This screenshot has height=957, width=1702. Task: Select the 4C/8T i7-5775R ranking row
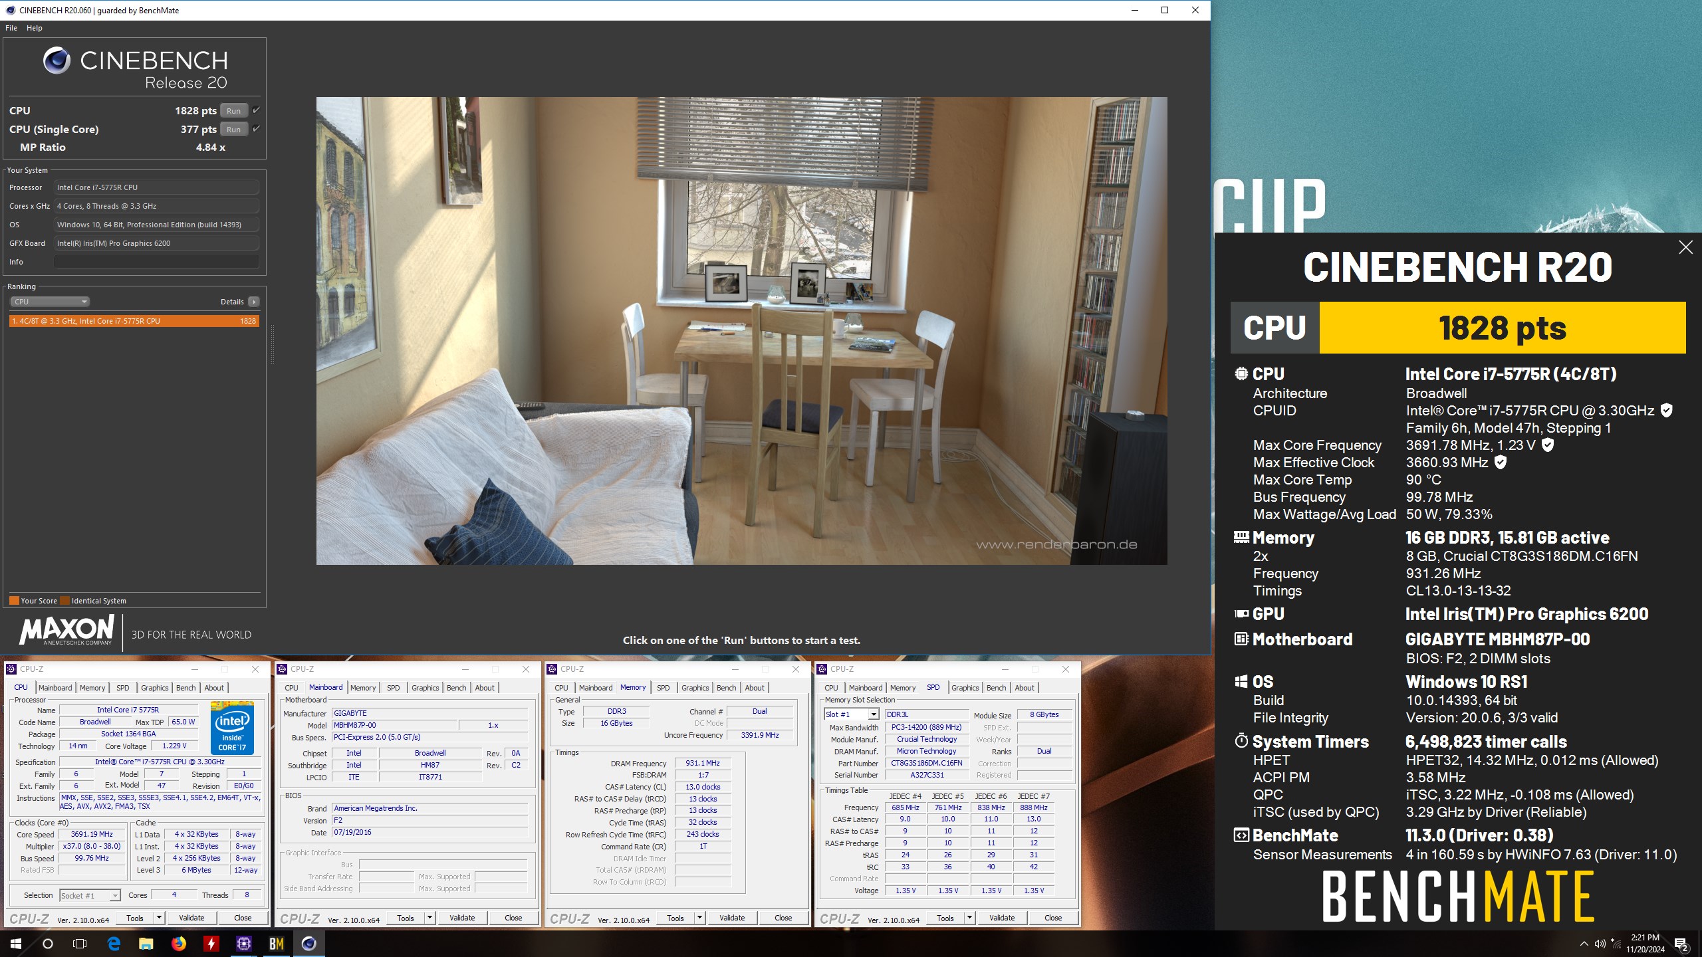coord(134,321)
